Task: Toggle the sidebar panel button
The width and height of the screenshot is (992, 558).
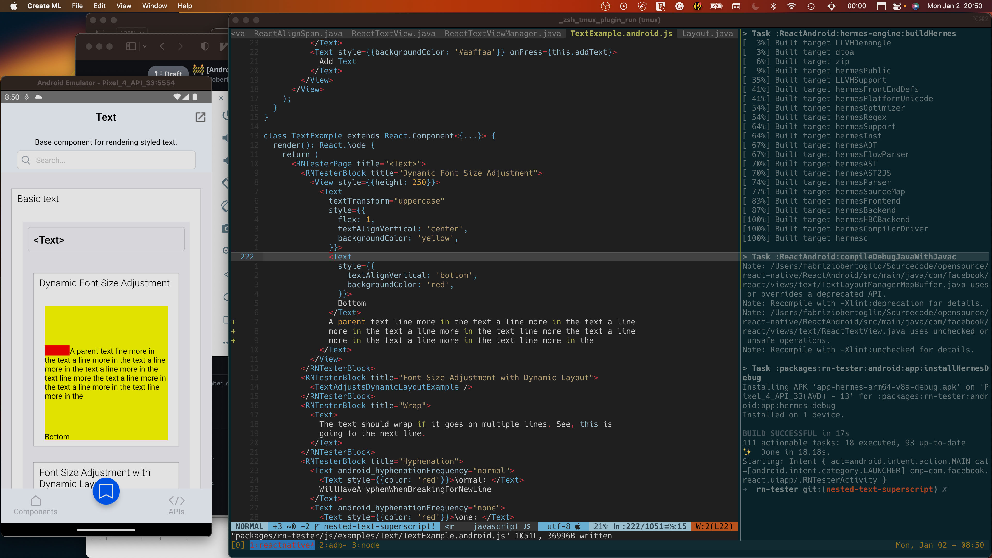Action: tap(131, 46)
